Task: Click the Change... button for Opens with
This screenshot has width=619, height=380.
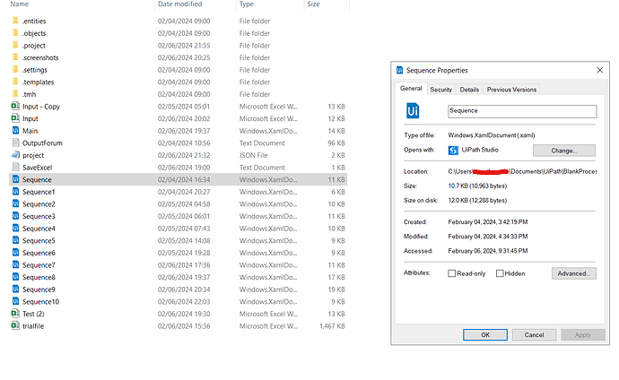Action: (x=564, y=151)
